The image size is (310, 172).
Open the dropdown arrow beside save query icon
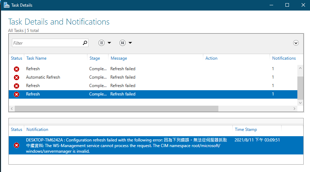(x=130, y=43)
